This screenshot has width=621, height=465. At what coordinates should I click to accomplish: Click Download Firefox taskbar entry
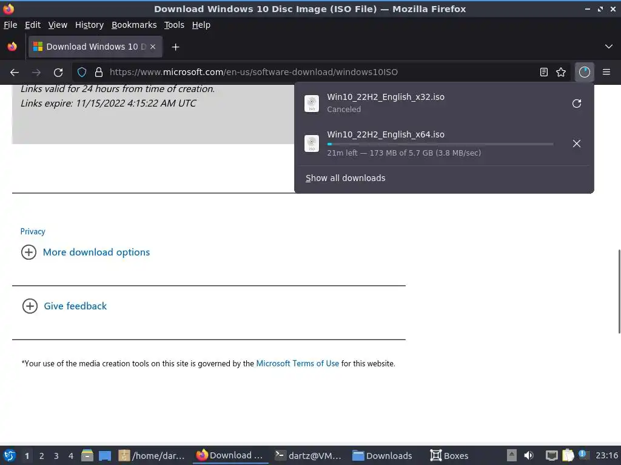(230, 455)
